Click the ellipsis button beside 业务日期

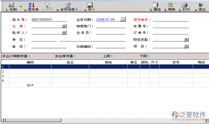[x=123, y=19]
